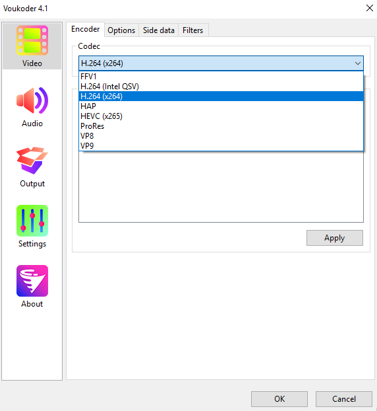The width and height of the screenshot is (377, 411).
Task: Open the Audio speaker icon
Action: pyautogui.click(x=32, y=100)
